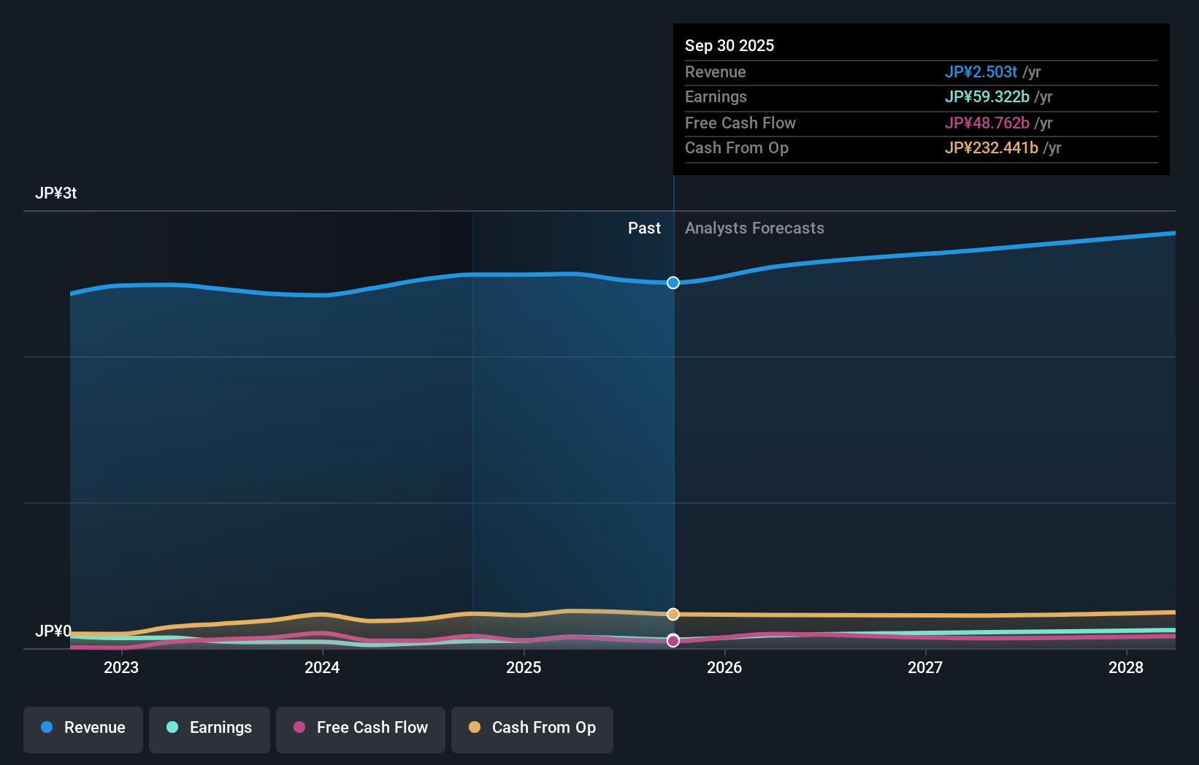Toggle the Revenue series visibility
The height and width of the screenshot is (765, 1199).
[83, 728]
